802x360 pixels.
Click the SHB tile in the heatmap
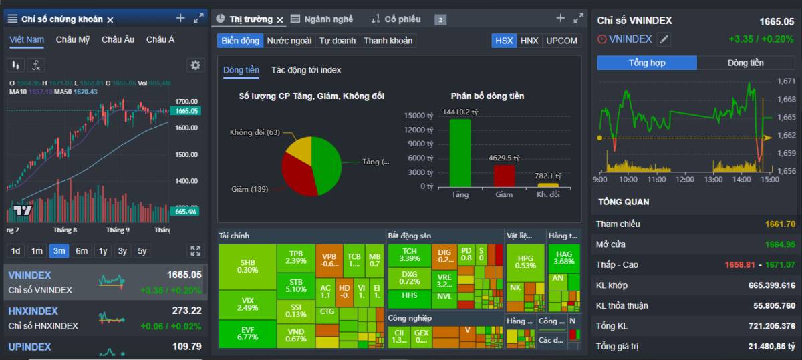pos(247,266)
